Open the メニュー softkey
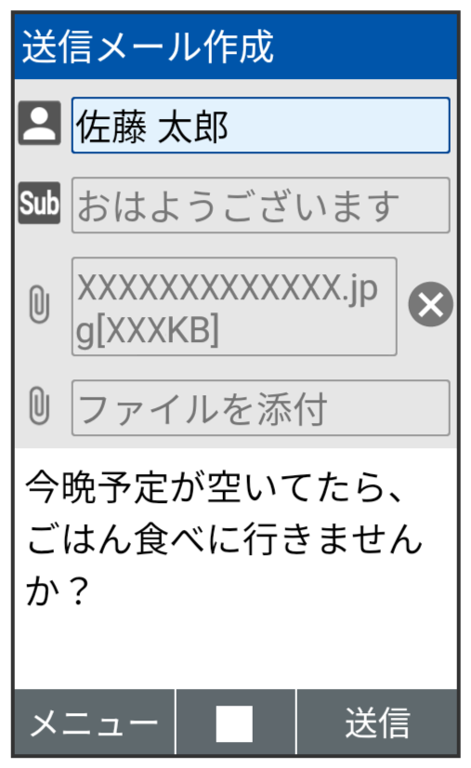This screenshot has width=471, height=768. click(94, 723)
